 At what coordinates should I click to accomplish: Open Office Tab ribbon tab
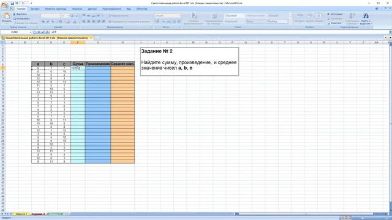tap(141, 9)
